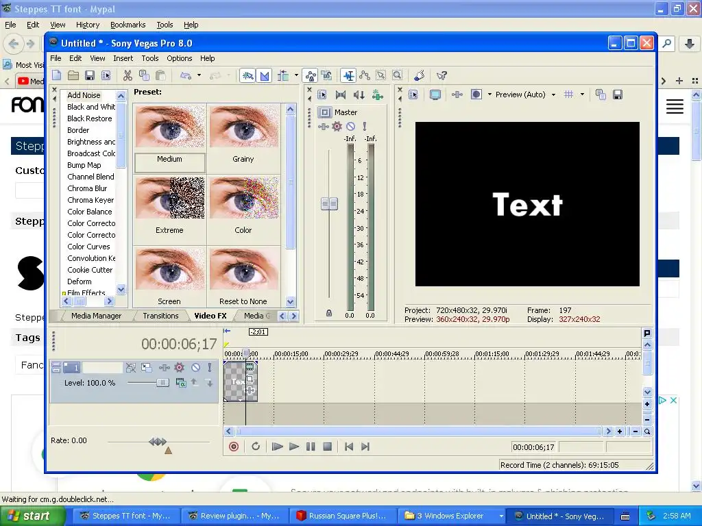Click Preview on External Monitor icon

(435, 95)
